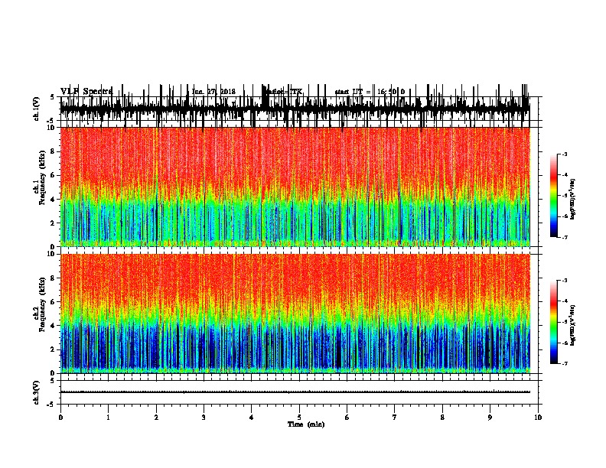Click the '6' kHz tick on ch.2 spectrogram
The height and width of the screenshot is (468, 606).
[x=53, y=301]
